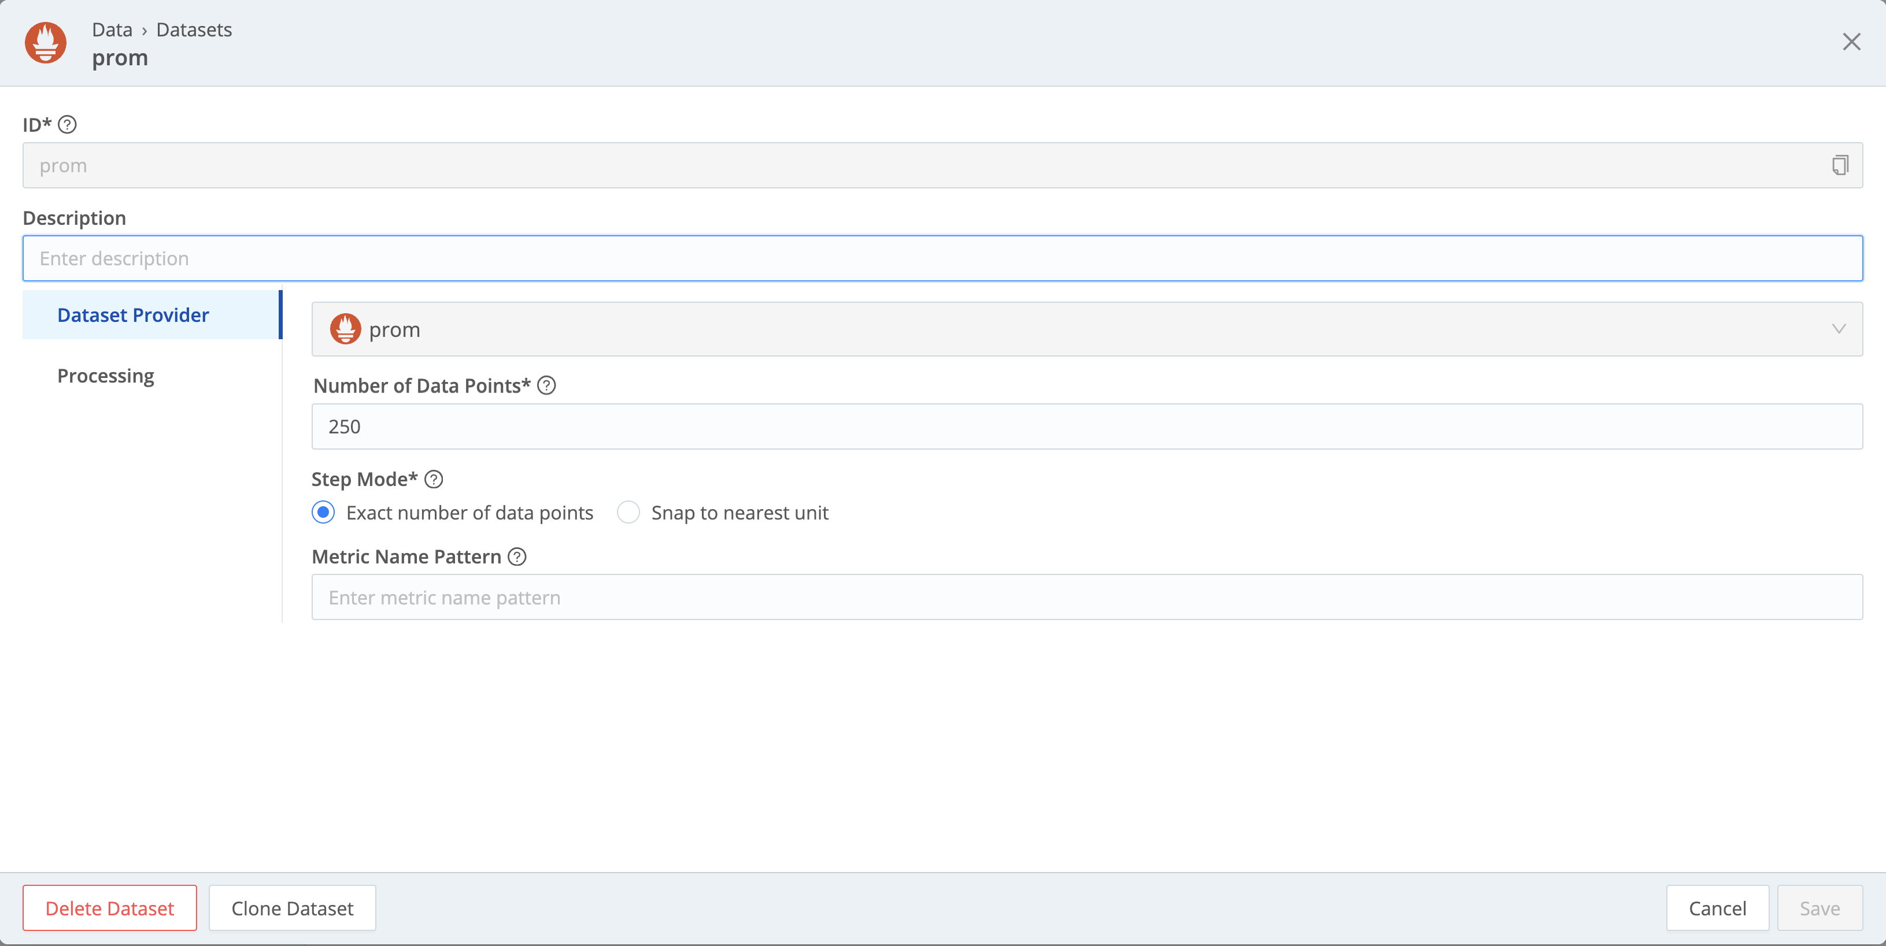Click the Prometheus logo in the header
This screenshot has height=946, width=1886.
pyautogui.click(x=45, y=42)
